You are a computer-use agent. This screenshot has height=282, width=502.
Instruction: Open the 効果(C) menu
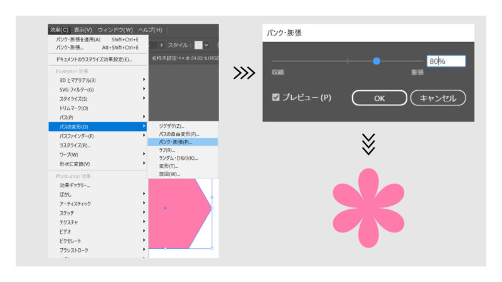[x=60, y=29]
